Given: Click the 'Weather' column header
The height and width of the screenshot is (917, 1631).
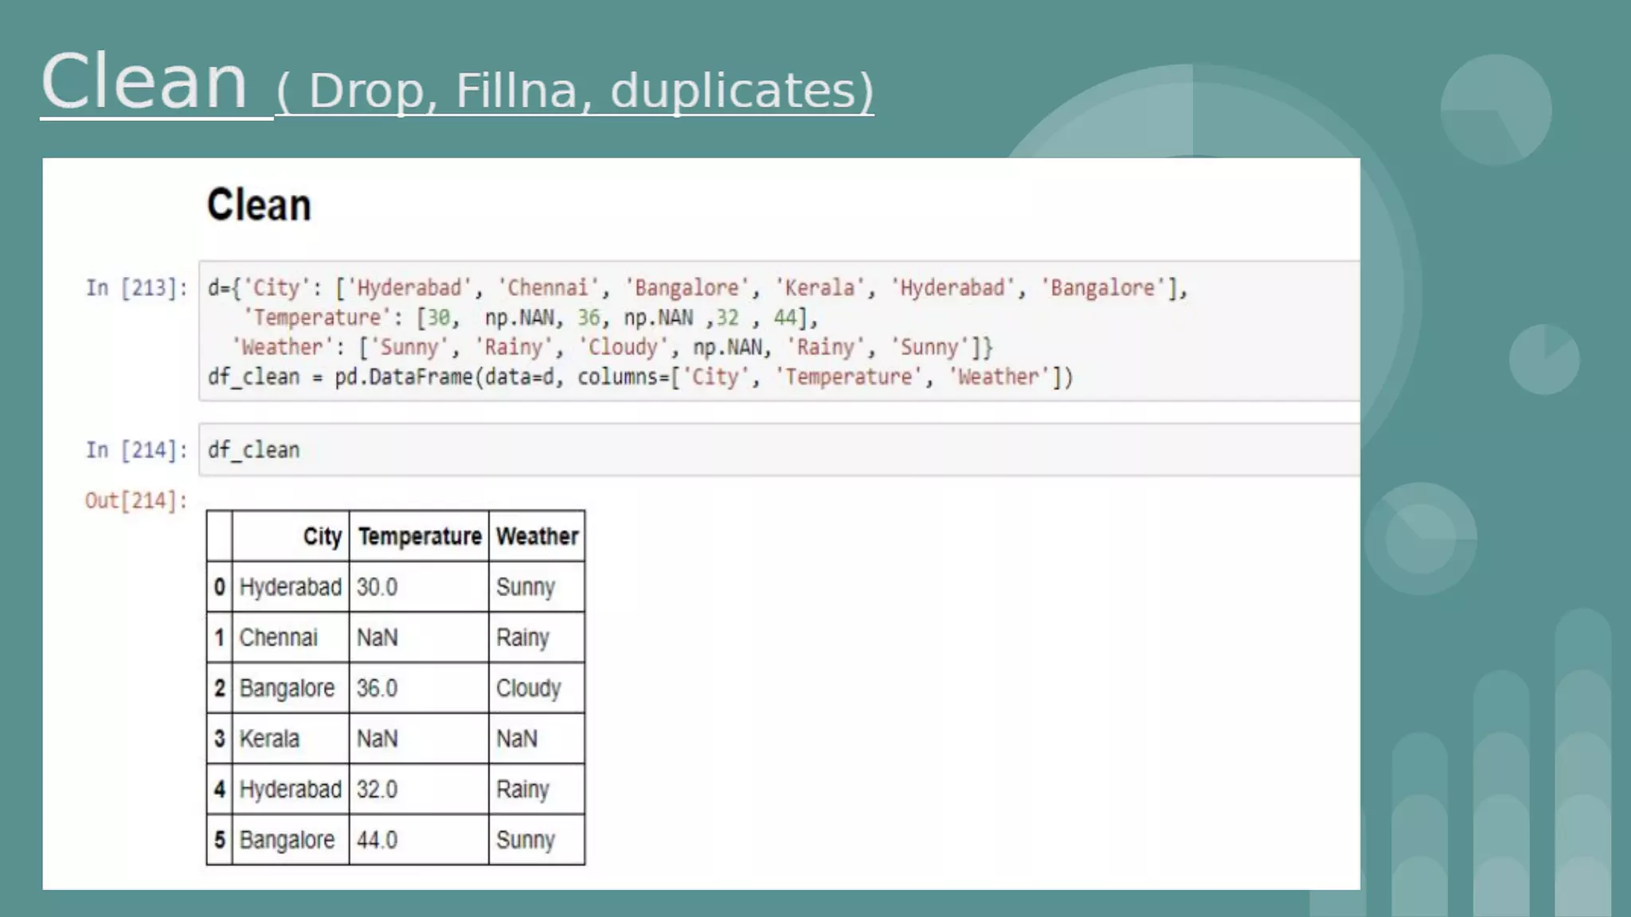Looking at the screenshot, I should (537, 537).
